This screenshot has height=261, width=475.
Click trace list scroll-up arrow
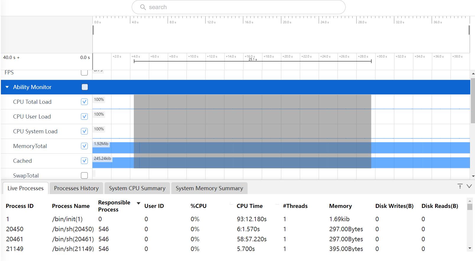click(473, 74)
